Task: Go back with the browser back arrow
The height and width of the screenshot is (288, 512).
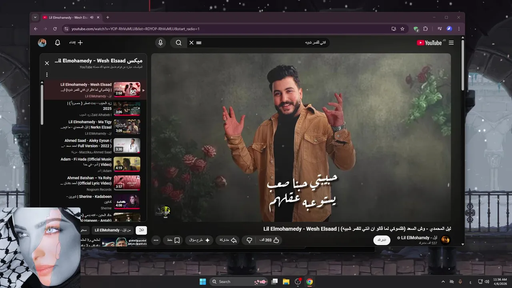Action: [36, 29]
